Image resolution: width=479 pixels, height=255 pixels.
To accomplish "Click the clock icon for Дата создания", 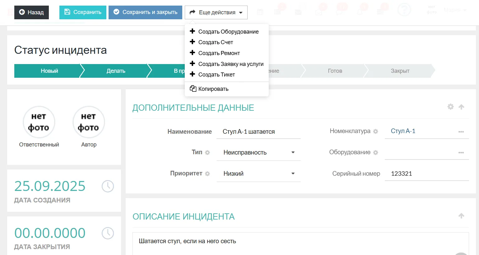I will 108,186.
